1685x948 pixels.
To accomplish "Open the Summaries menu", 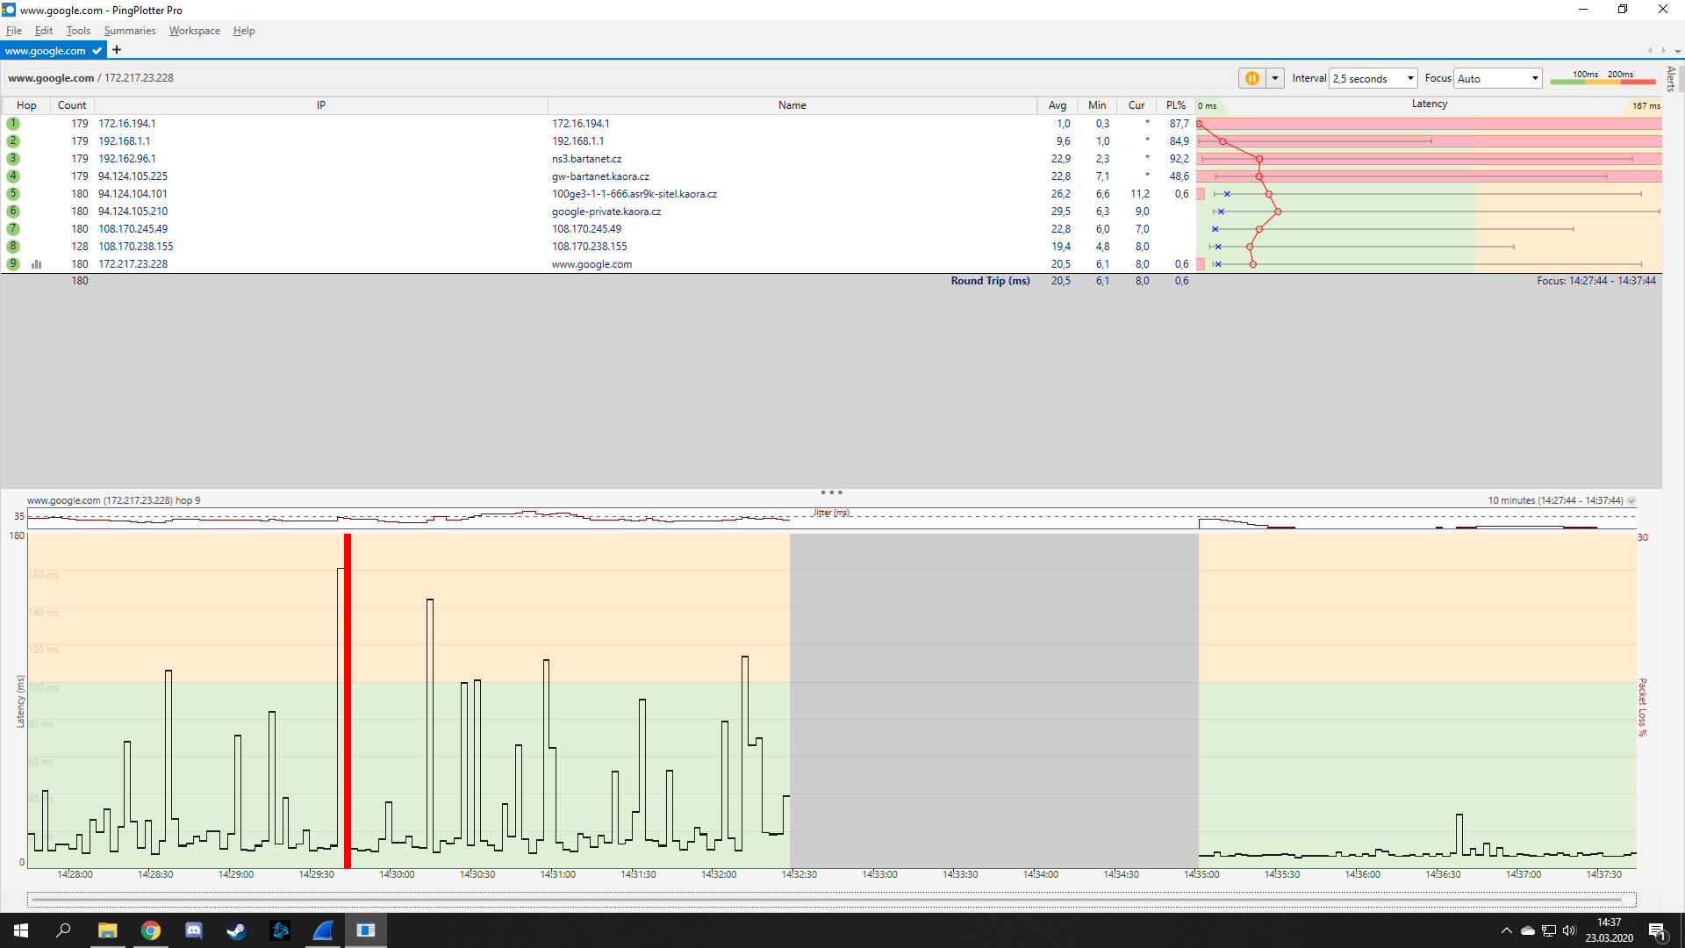I will click(x=129, y=31).
